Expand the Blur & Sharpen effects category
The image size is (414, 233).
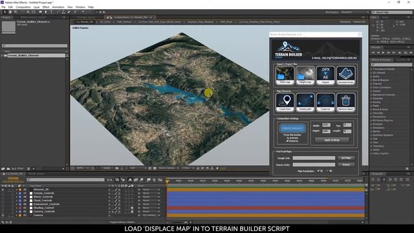[x=371, y=80]
